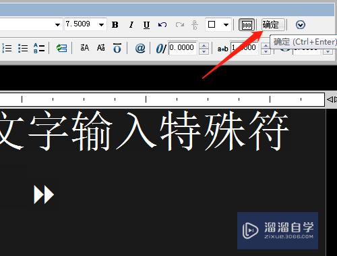The height and width of the screenshot is (256, 337).
Task: Click the tracking value input field
Action: pos(245,48)
